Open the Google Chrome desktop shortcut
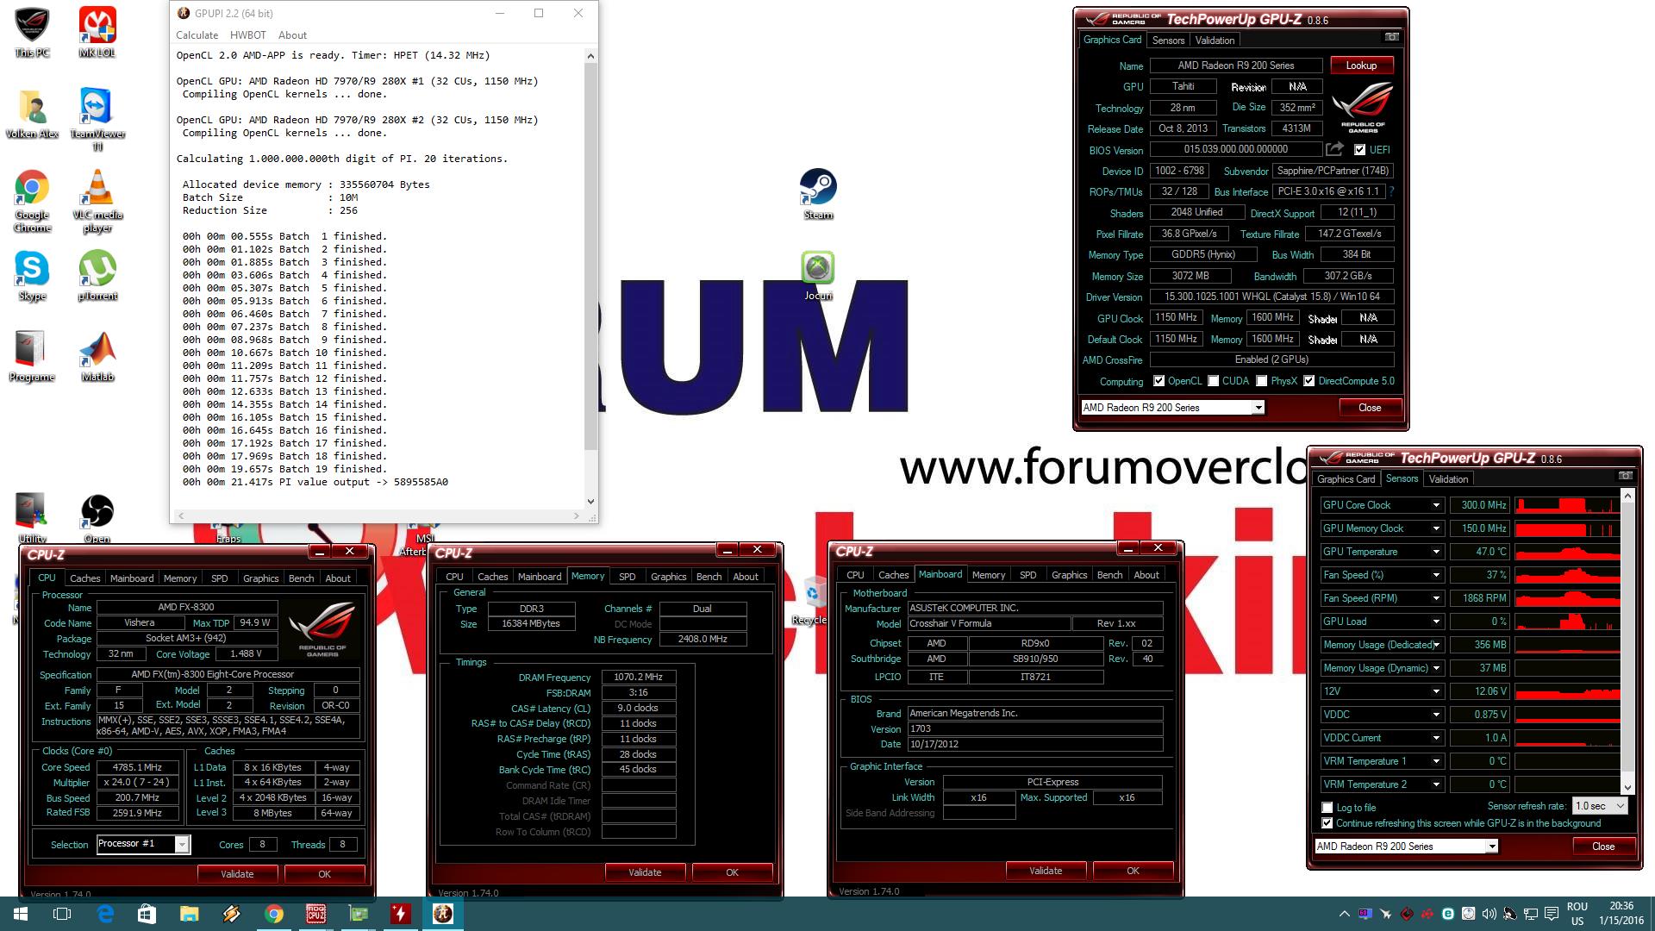 (32, 201)
